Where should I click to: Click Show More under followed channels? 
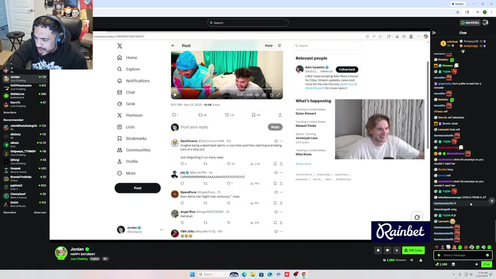click(x=10, y=113)
